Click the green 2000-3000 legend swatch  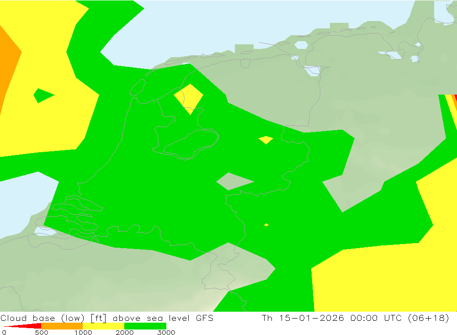pyautogui.click(x=145, y=326)
